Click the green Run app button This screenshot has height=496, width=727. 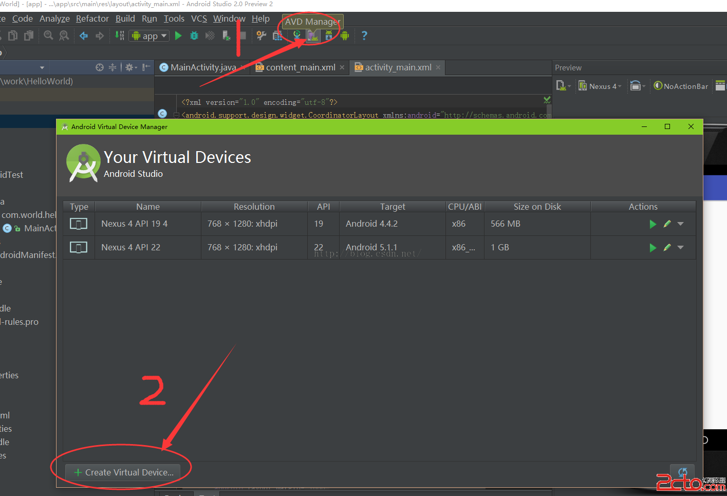pyautogui.click(x=178, y=35)
